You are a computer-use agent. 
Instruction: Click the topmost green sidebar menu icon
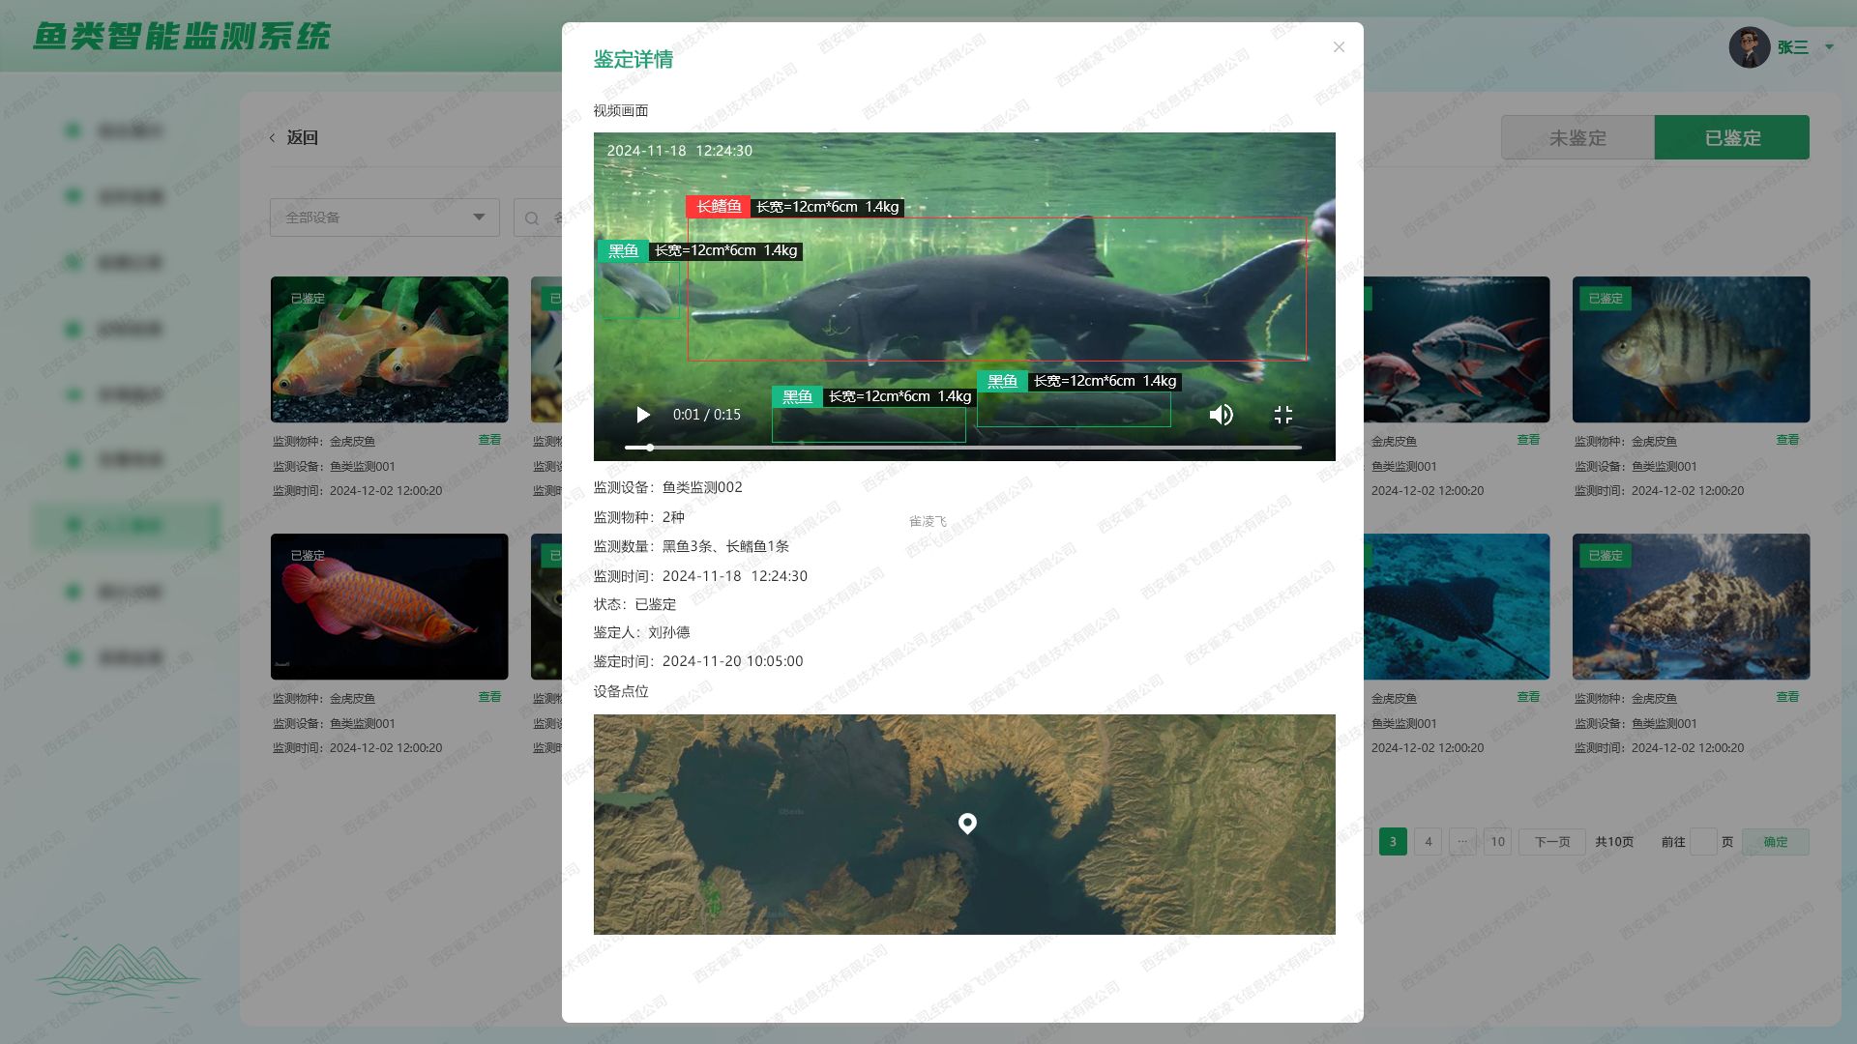[x=74, y=130]
